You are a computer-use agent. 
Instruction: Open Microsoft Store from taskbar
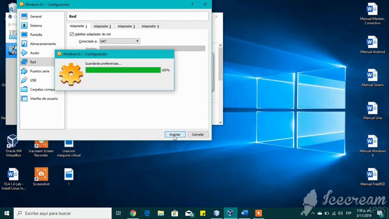[x=175, y=213]
